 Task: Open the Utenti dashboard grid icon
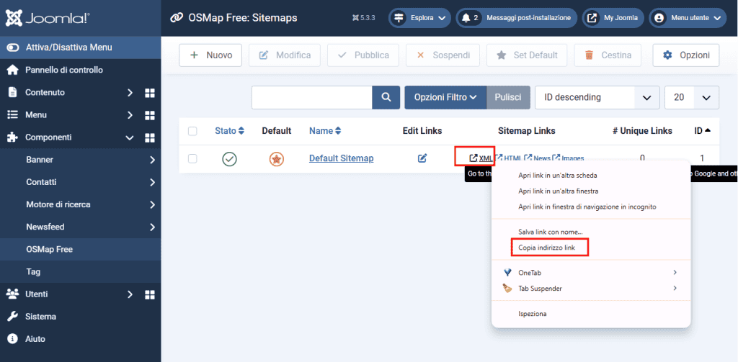pos(150,295)
